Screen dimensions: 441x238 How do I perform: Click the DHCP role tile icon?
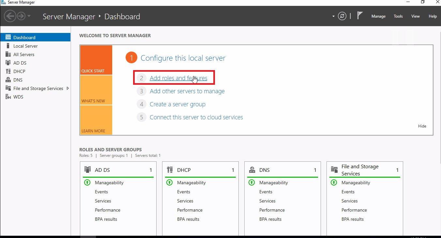coord(170,170)
